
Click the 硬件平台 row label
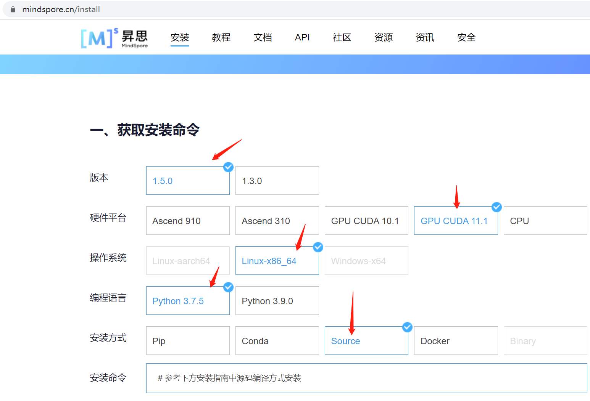click(x=108, y=218)
